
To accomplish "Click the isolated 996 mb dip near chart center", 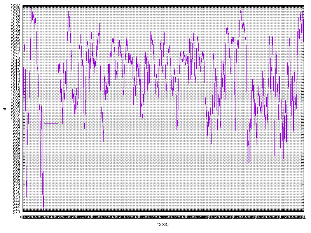I will (x=177, y=132).
